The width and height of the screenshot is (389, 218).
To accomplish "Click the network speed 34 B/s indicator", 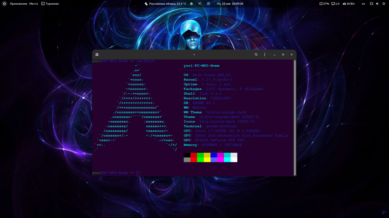I will pyautogui.click(x=348, y=3).
